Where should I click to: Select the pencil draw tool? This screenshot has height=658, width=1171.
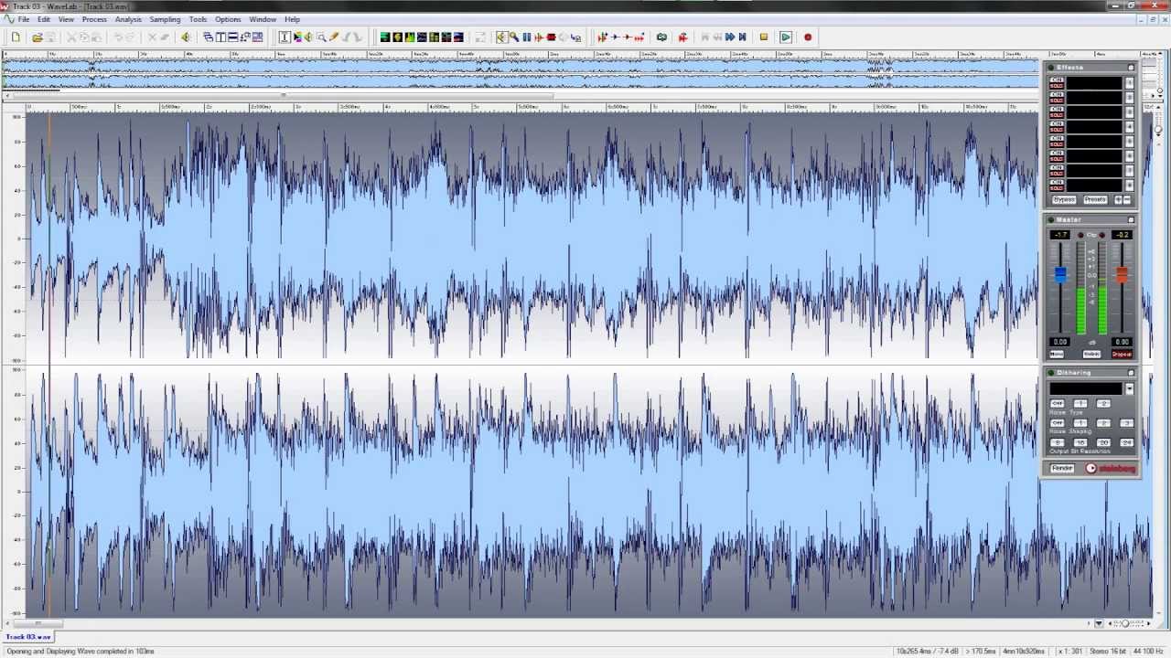(x=333, y=37)
